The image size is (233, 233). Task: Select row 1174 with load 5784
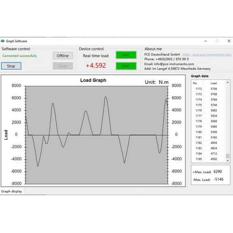pyautogui.click(x=208, y=99)
